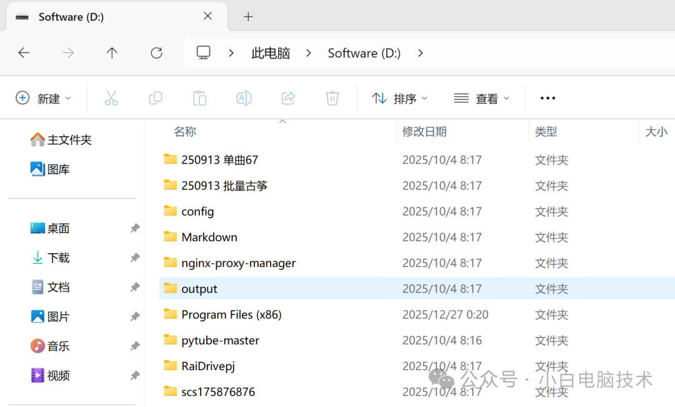Select the nginx-proxy-manager folder
Image resolution: width=675 pixels, height=407 pixels.
coord(238,263)
